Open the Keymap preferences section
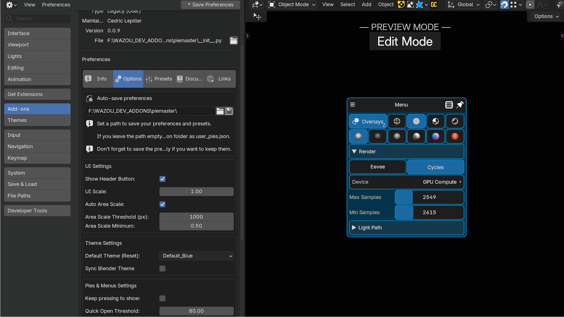 37,158
